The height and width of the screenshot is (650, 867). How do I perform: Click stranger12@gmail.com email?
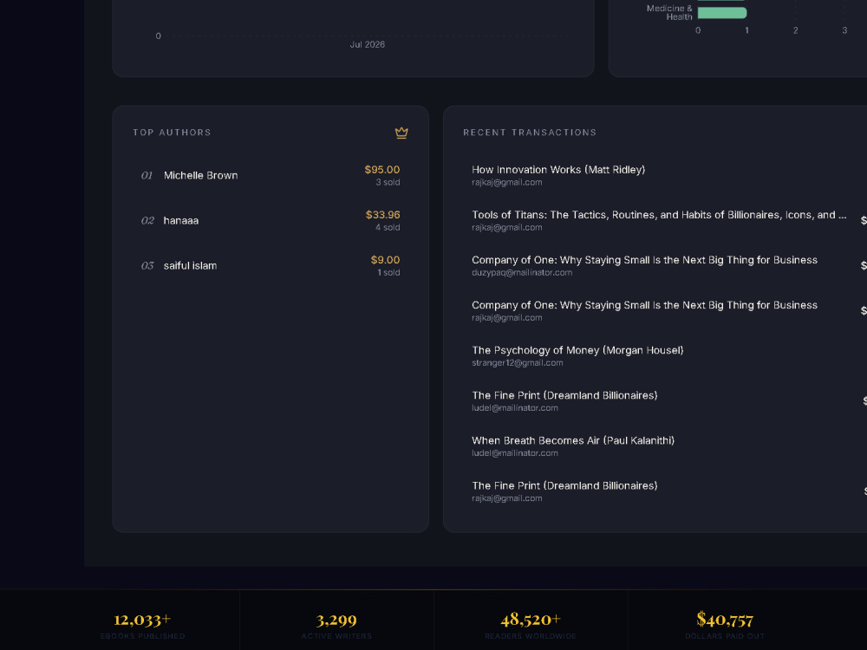pyautogui.click(x=517, y=363)
